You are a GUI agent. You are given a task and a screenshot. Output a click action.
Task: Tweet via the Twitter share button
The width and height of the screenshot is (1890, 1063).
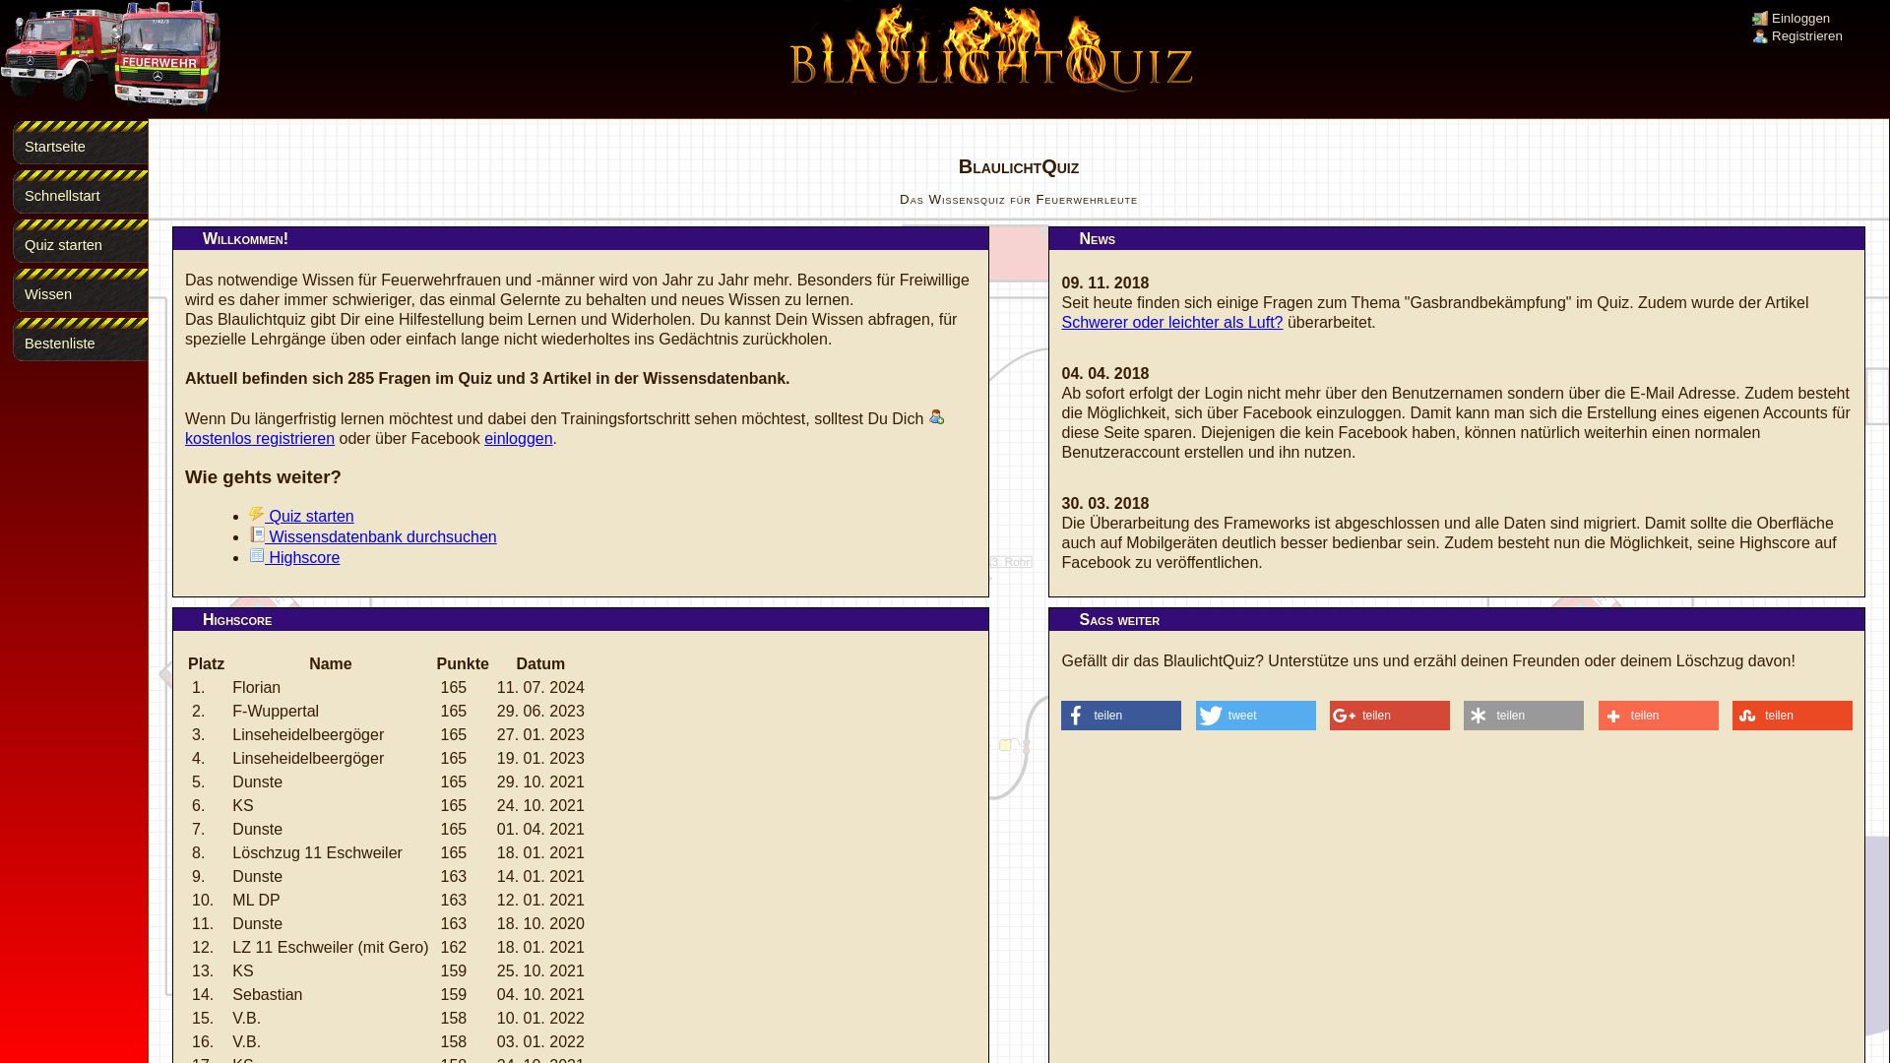point(1255,716)
